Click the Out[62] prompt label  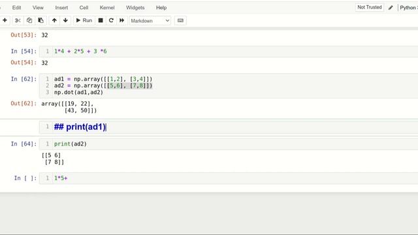[24, 103]
